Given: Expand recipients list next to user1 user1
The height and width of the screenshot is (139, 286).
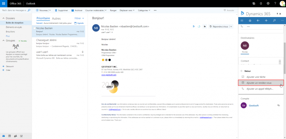Looking at the screenshot, I should point(112,32).
